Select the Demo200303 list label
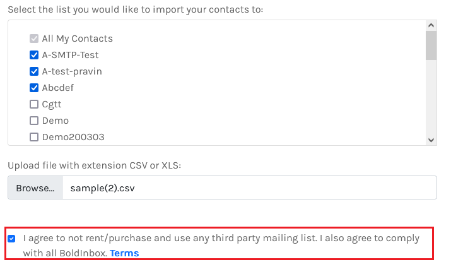The width and height of the screenshot is (451, 262). click(x=73, y=137)
